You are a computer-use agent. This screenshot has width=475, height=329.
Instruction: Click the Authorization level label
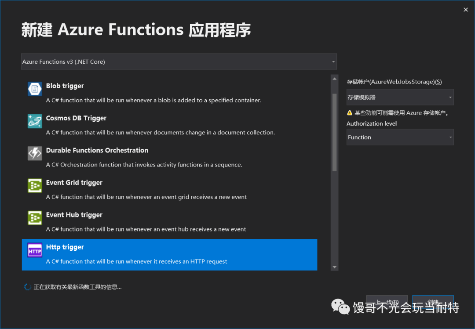coord(371,123)
